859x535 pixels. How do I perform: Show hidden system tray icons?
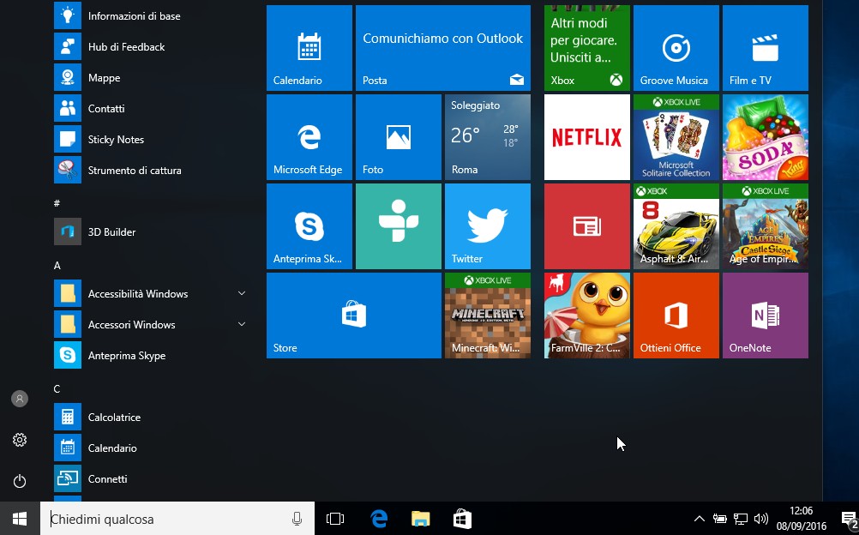click(699, 519)
